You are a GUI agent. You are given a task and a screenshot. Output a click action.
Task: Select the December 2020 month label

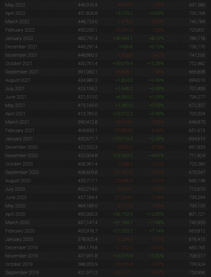click(21, 147)
